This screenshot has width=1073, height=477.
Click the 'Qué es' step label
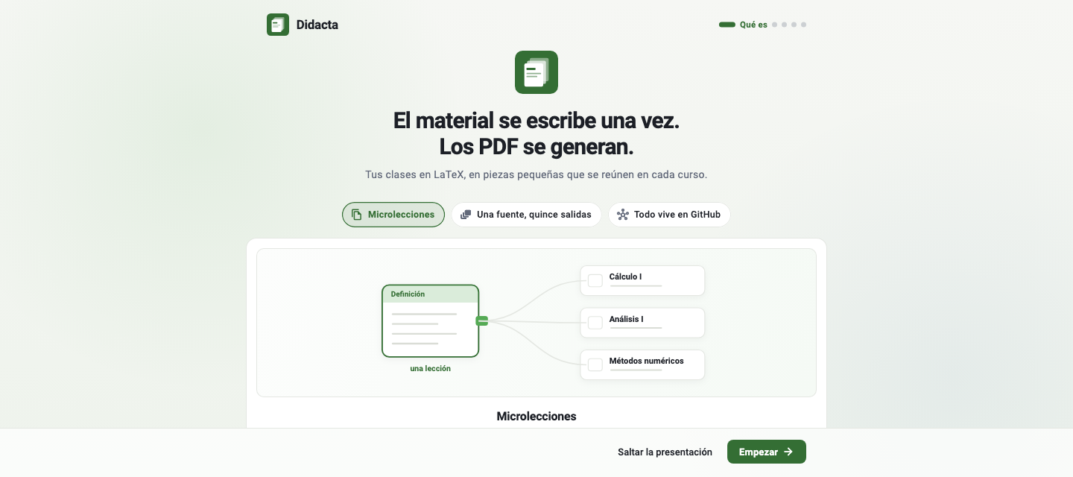coord(753,25)
